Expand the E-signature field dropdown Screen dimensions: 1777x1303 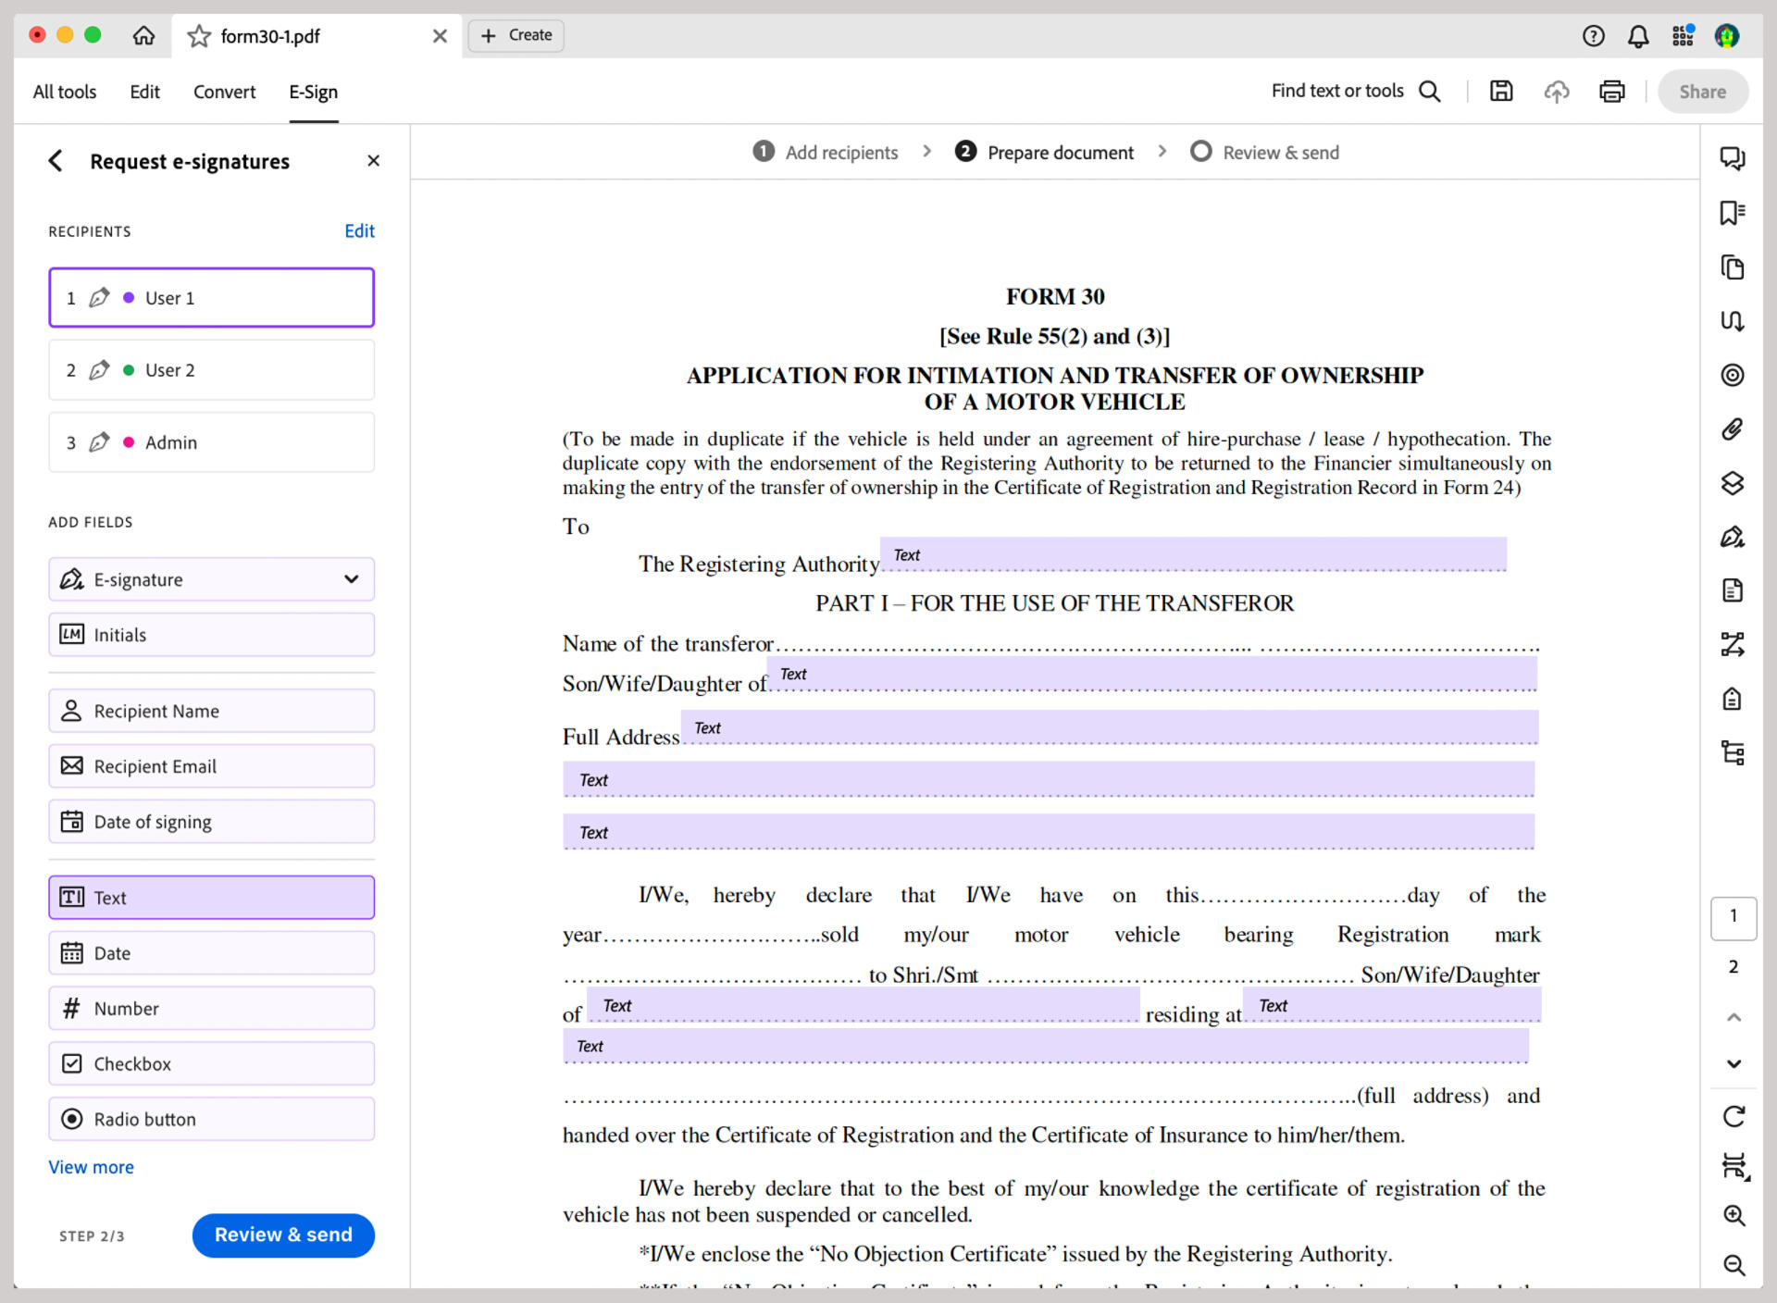(x=351, y=579)
